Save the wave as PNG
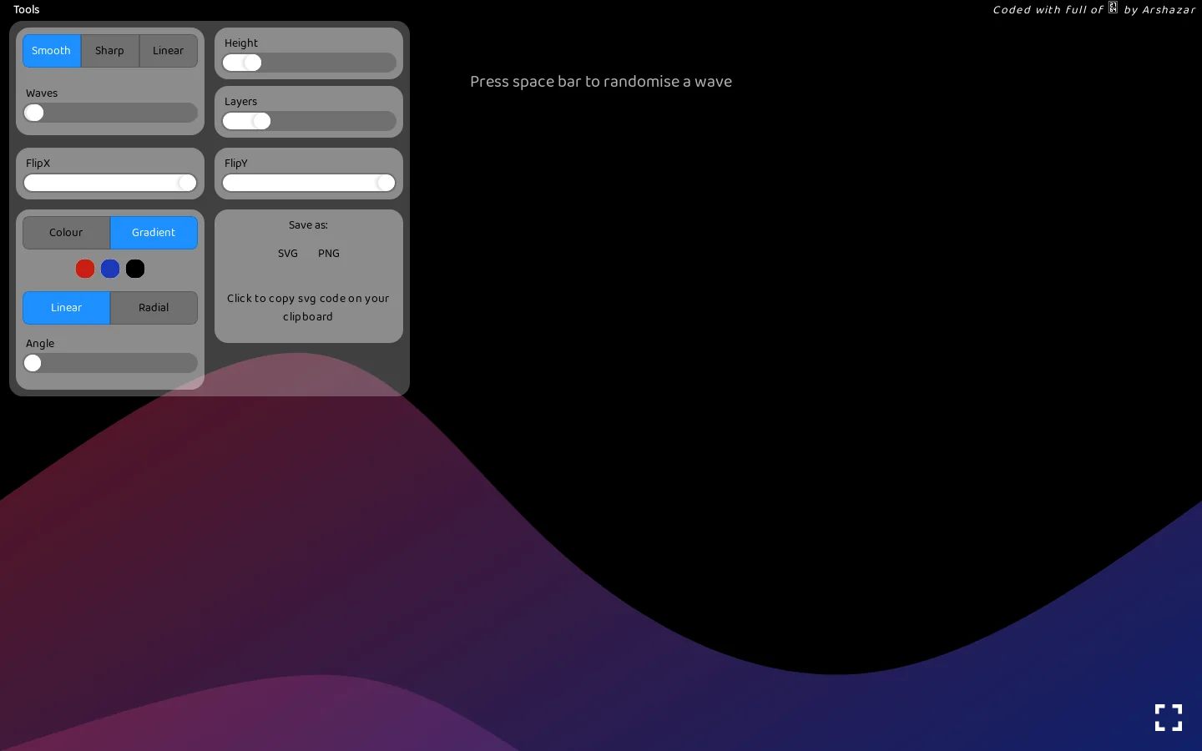Screen dimensions: 1202x751 tap(329, 254)
